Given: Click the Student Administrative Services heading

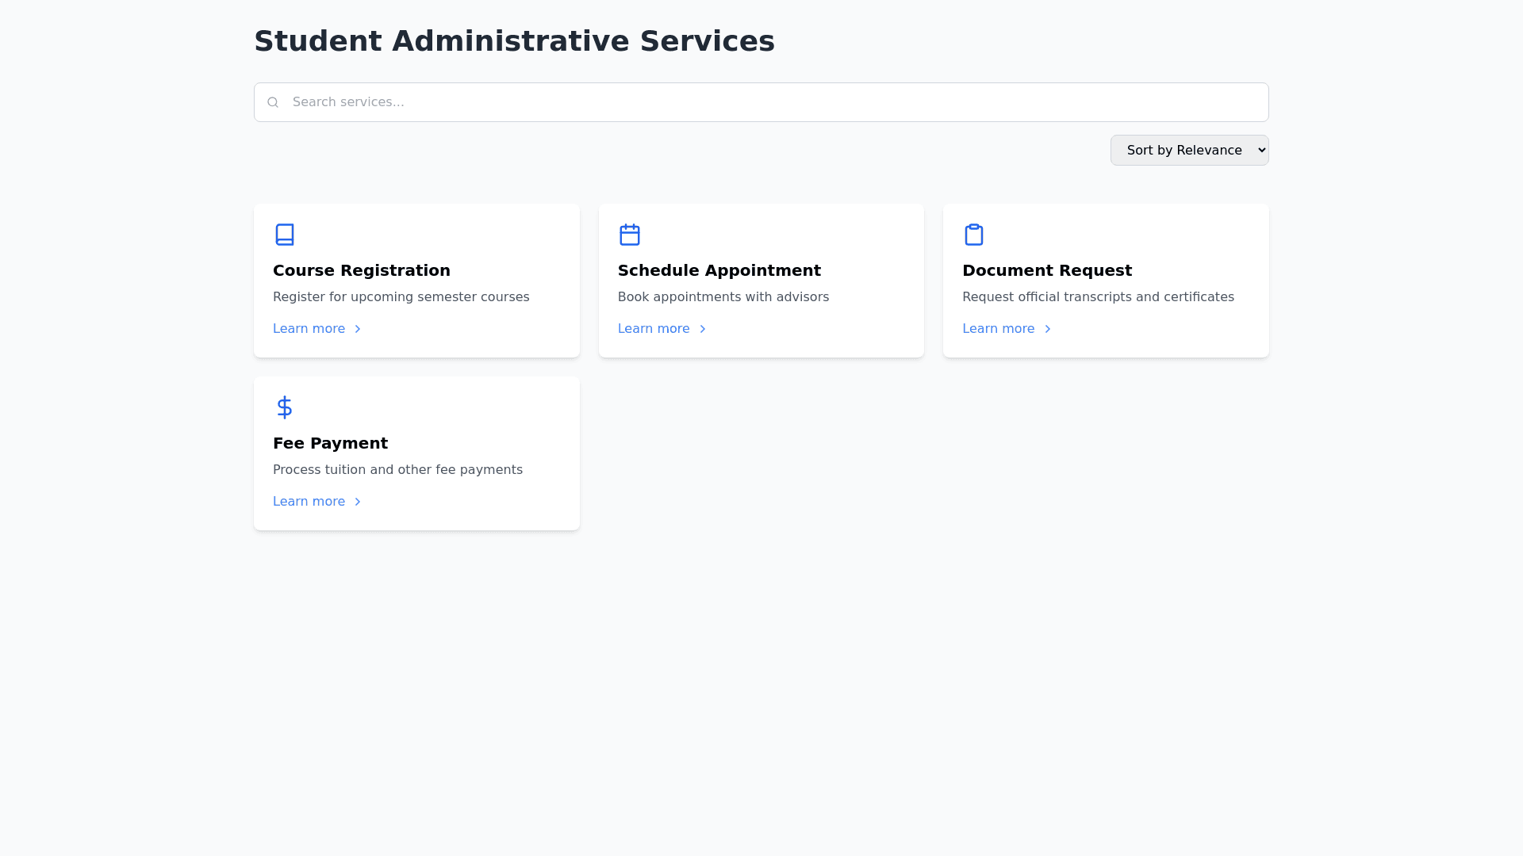Looking at the screenshot, I should tap(514, 41).
